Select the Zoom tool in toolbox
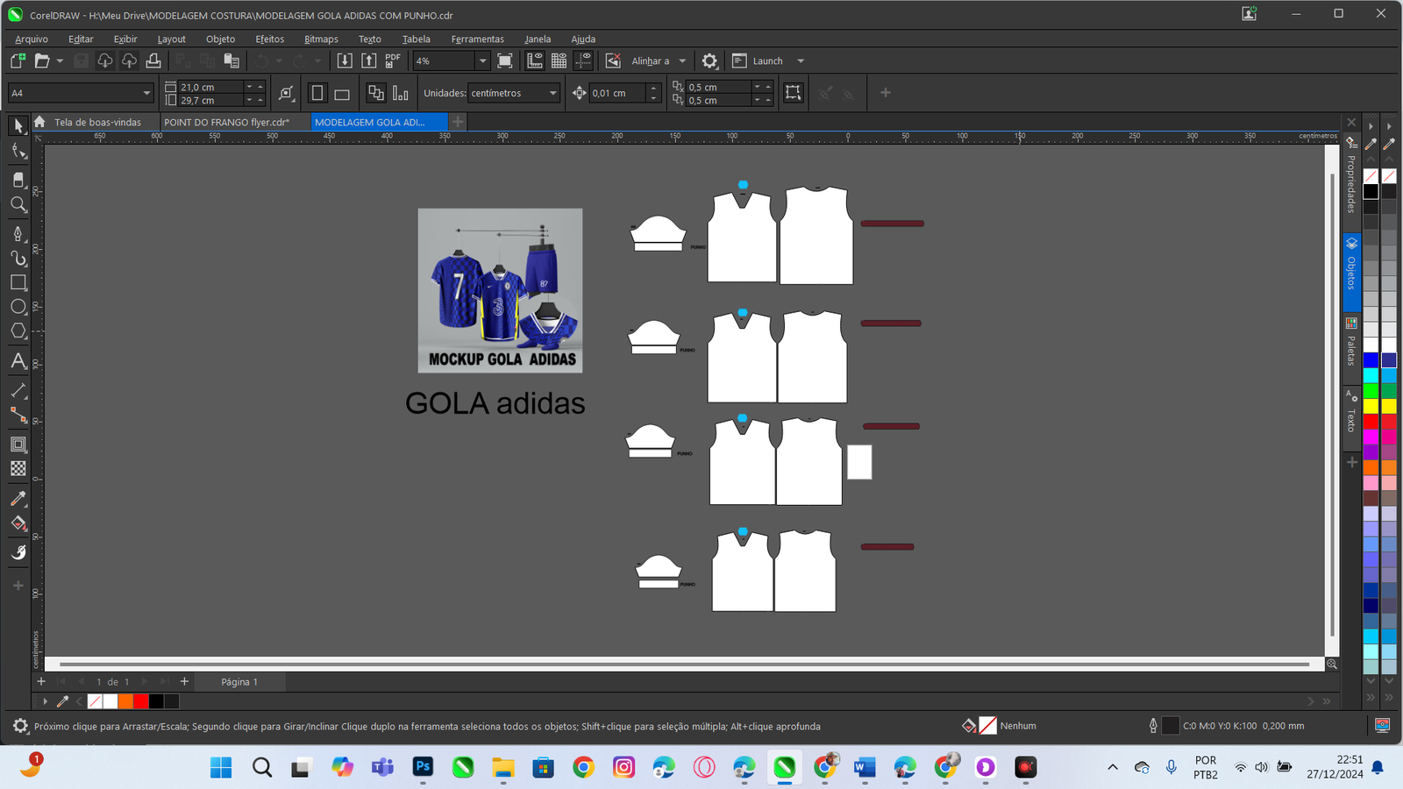 click(18, 205)
